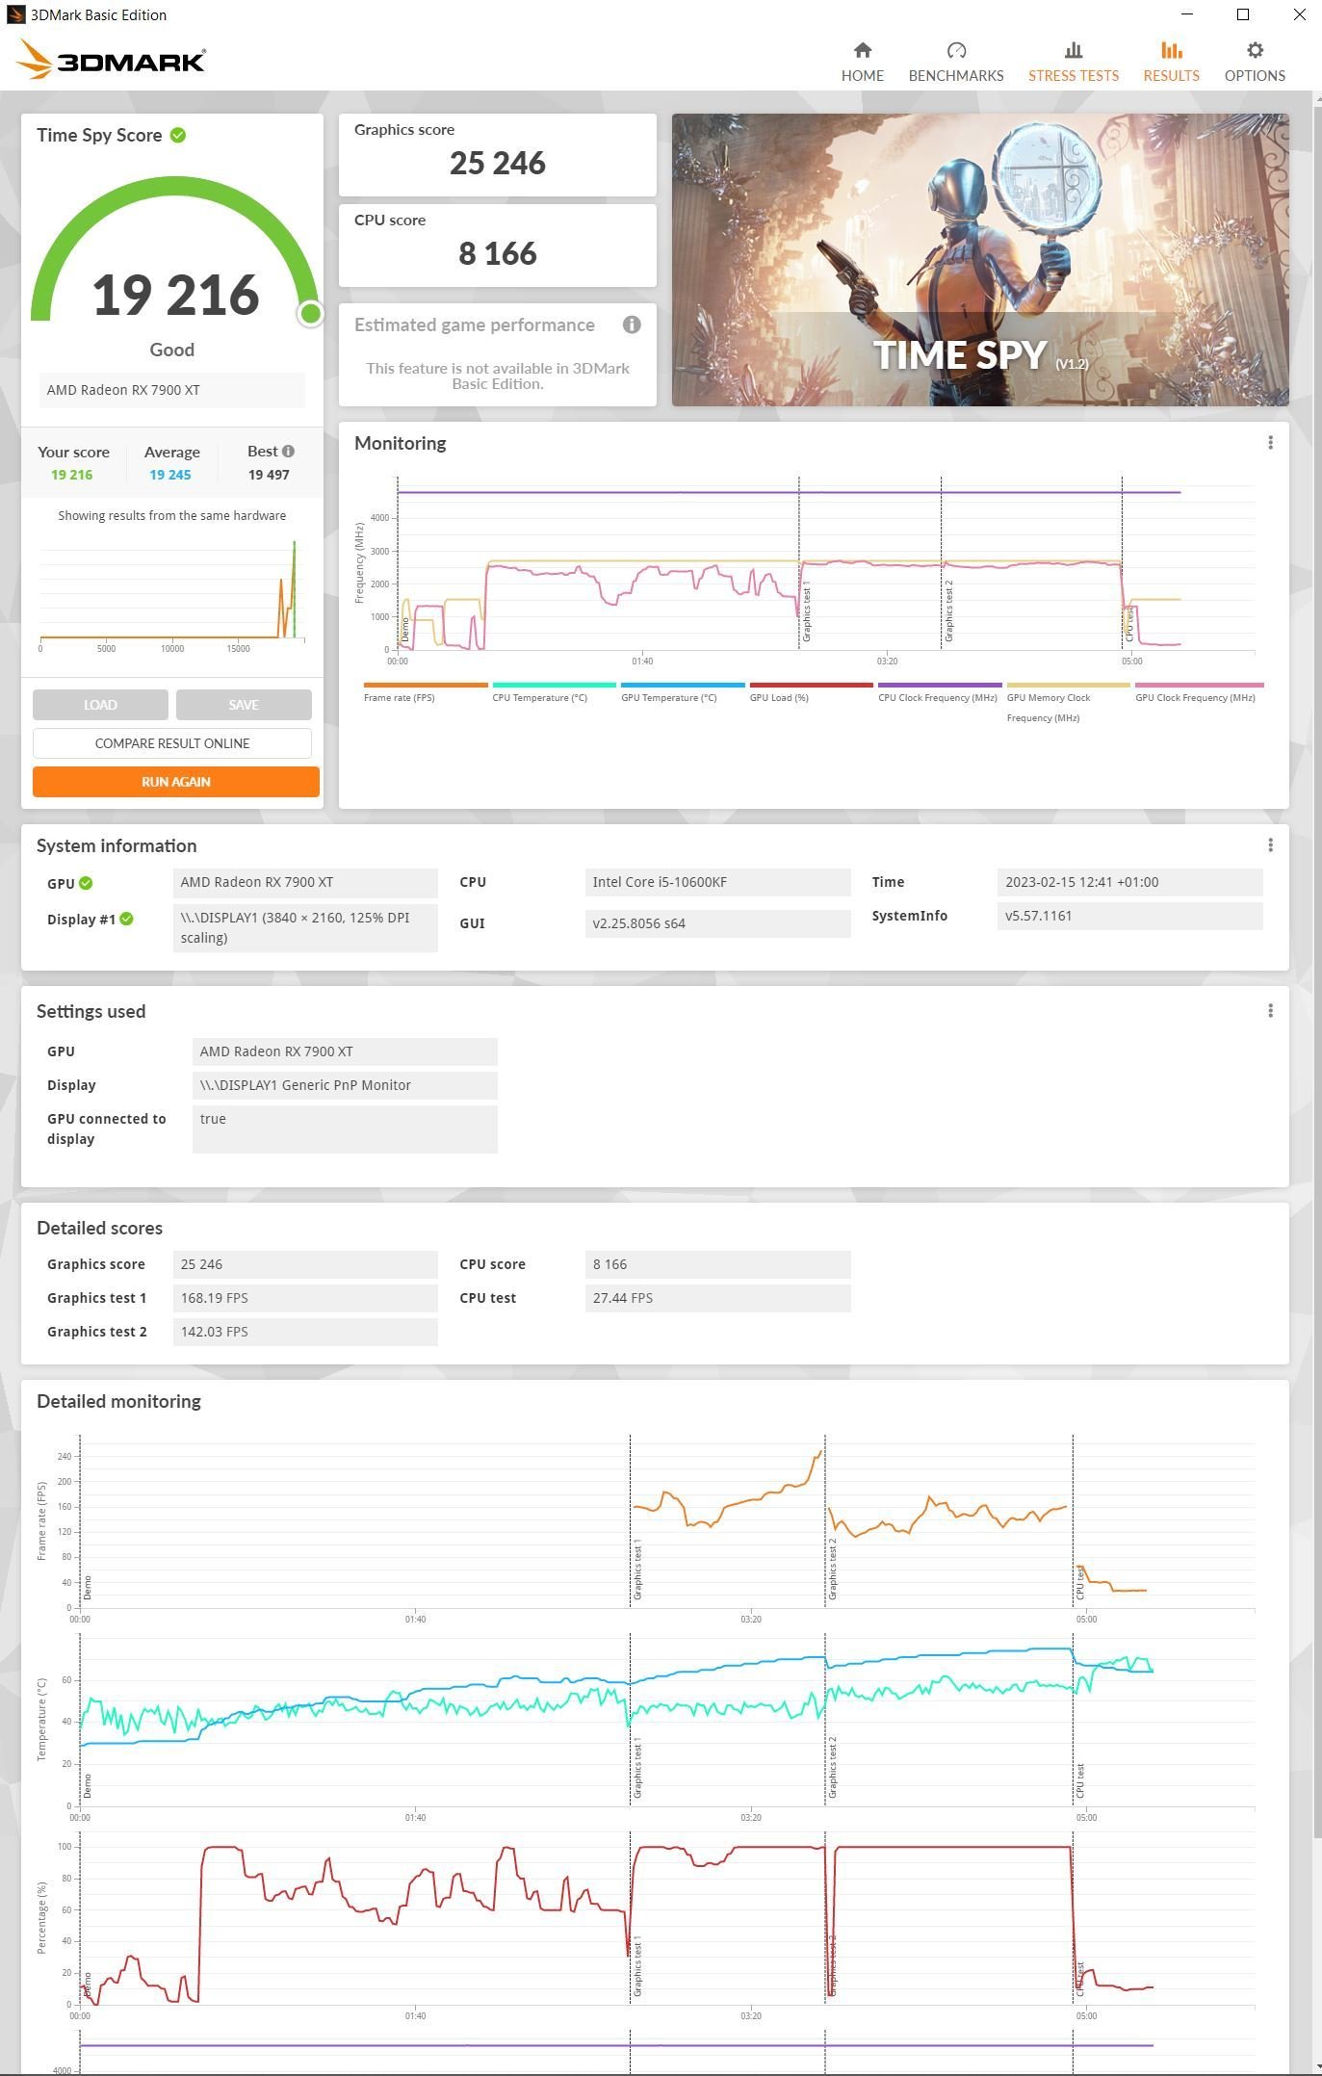Toggle the GPU Load (%) red legend swatch

[x=811, y=686]
